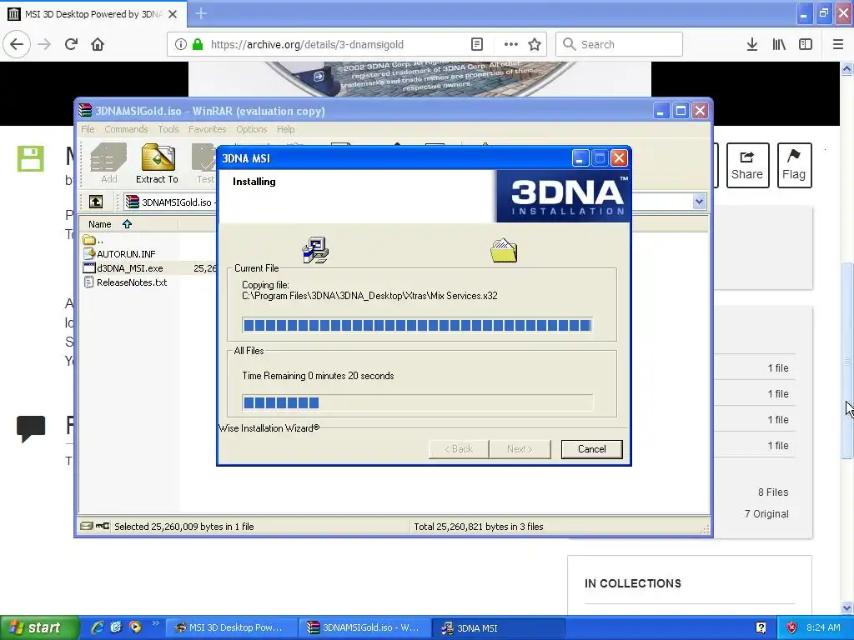854x640 pixels.
Task: Launch Internet Explorer from quick launch
Action: tap(98, 627)
